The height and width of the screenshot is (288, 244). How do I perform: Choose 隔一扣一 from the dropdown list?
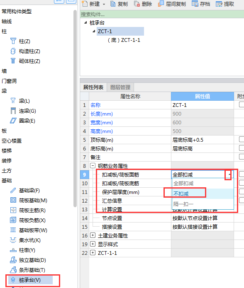pos(203,204)
